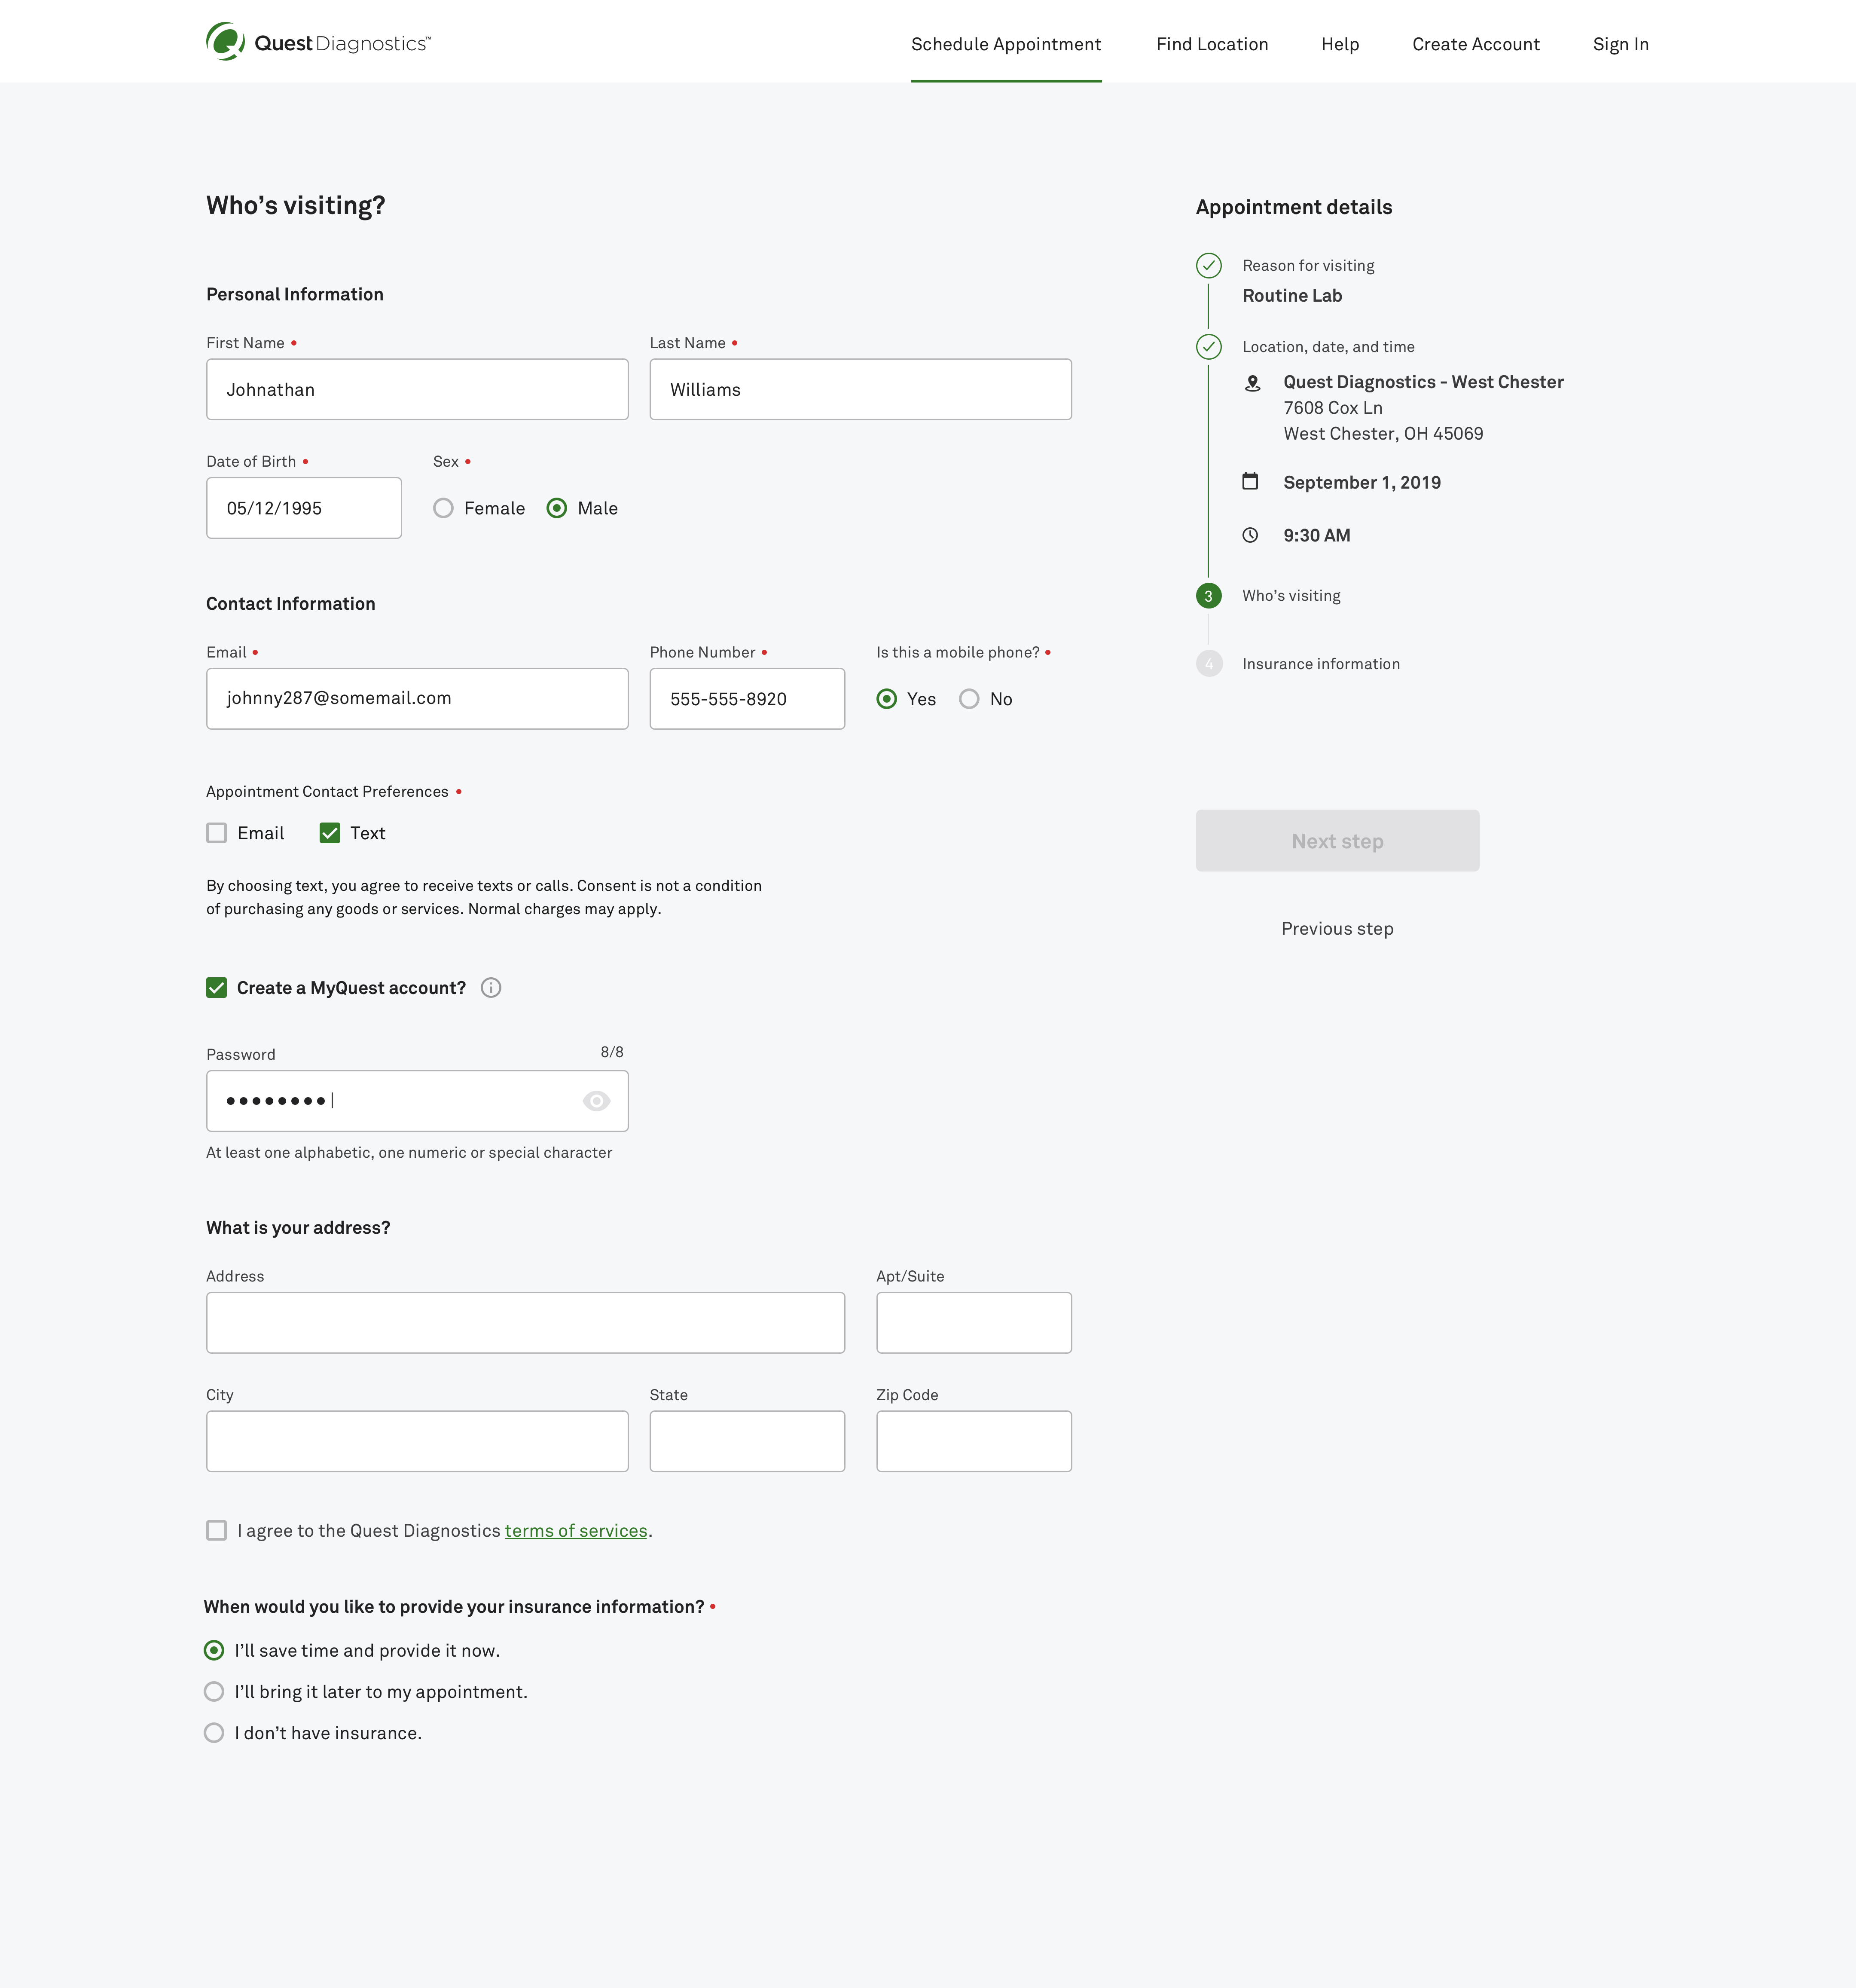1856x1988 pixels.
Task: Go back with Previous step
Action: [1337, 929]
